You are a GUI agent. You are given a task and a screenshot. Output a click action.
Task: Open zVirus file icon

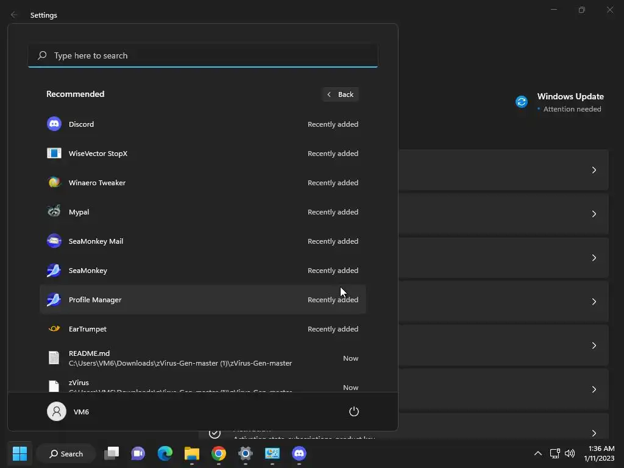[x=54, y=386]
